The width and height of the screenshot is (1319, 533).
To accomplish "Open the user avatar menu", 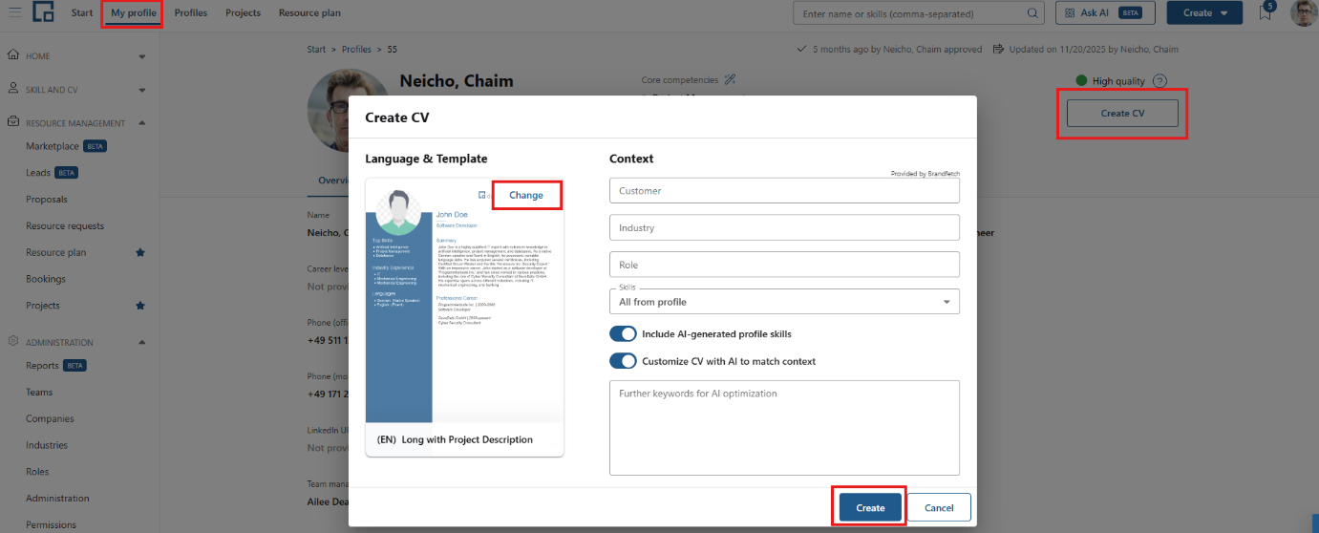I will point(1303,13).
